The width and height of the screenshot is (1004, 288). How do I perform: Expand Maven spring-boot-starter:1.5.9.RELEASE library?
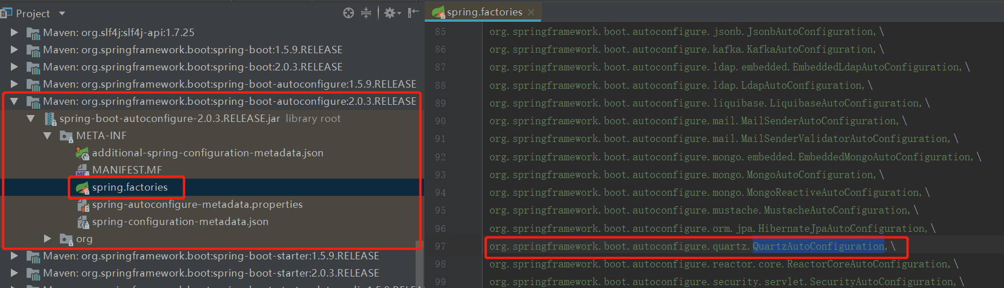tap(14, 256)
